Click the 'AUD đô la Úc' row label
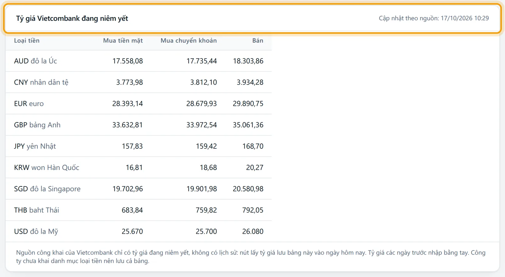Screen dimensions: 505x277 (x=36, y=61)
